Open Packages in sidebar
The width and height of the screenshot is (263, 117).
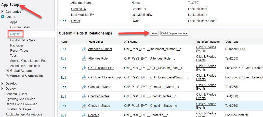pos(17,45)
